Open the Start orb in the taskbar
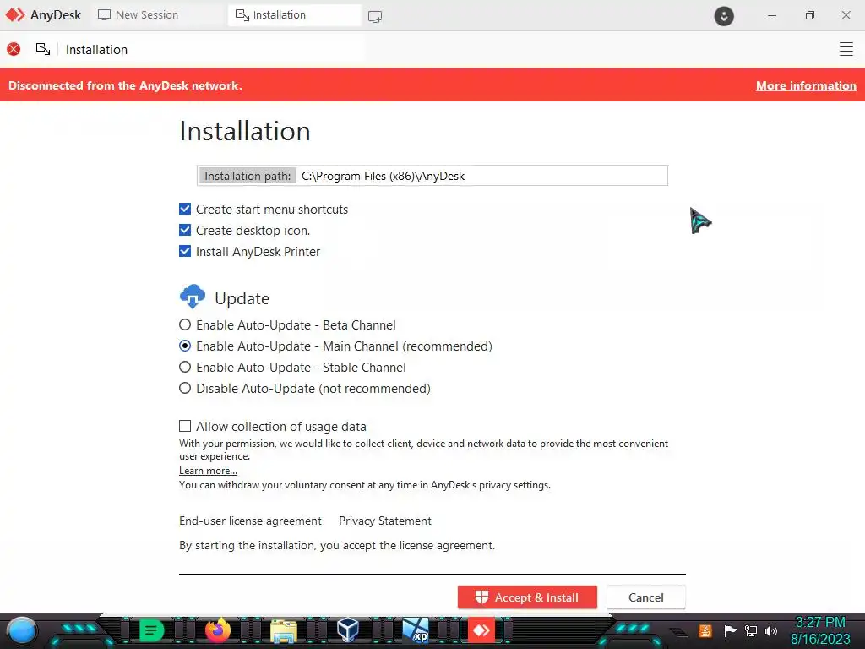The height and width of the screenshot is (649, 865). click(x=22, y=630)
